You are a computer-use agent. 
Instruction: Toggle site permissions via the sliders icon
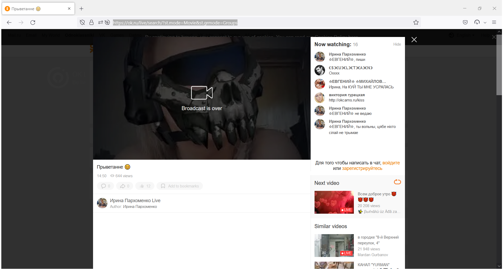100,23
